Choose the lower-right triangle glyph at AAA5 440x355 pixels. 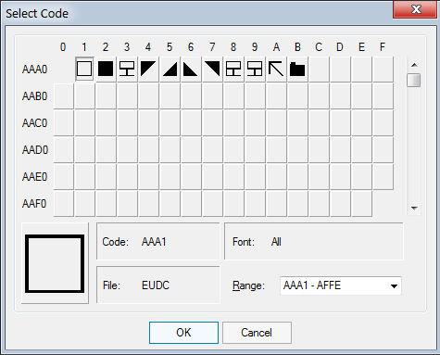pos(170,69)
